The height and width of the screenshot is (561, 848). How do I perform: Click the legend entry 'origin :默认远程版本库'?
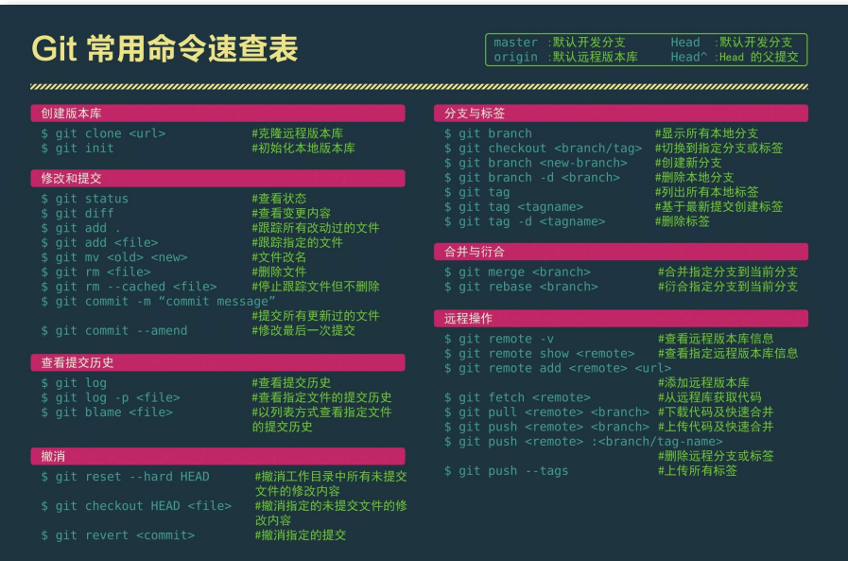tap(565, 57)
